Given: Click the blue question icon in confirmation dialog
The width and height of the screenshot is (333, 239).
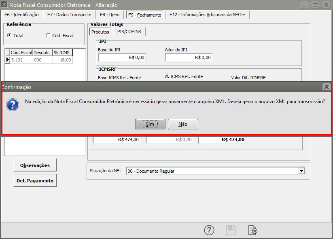Looking at the screenshot, I should click(13, 105).
